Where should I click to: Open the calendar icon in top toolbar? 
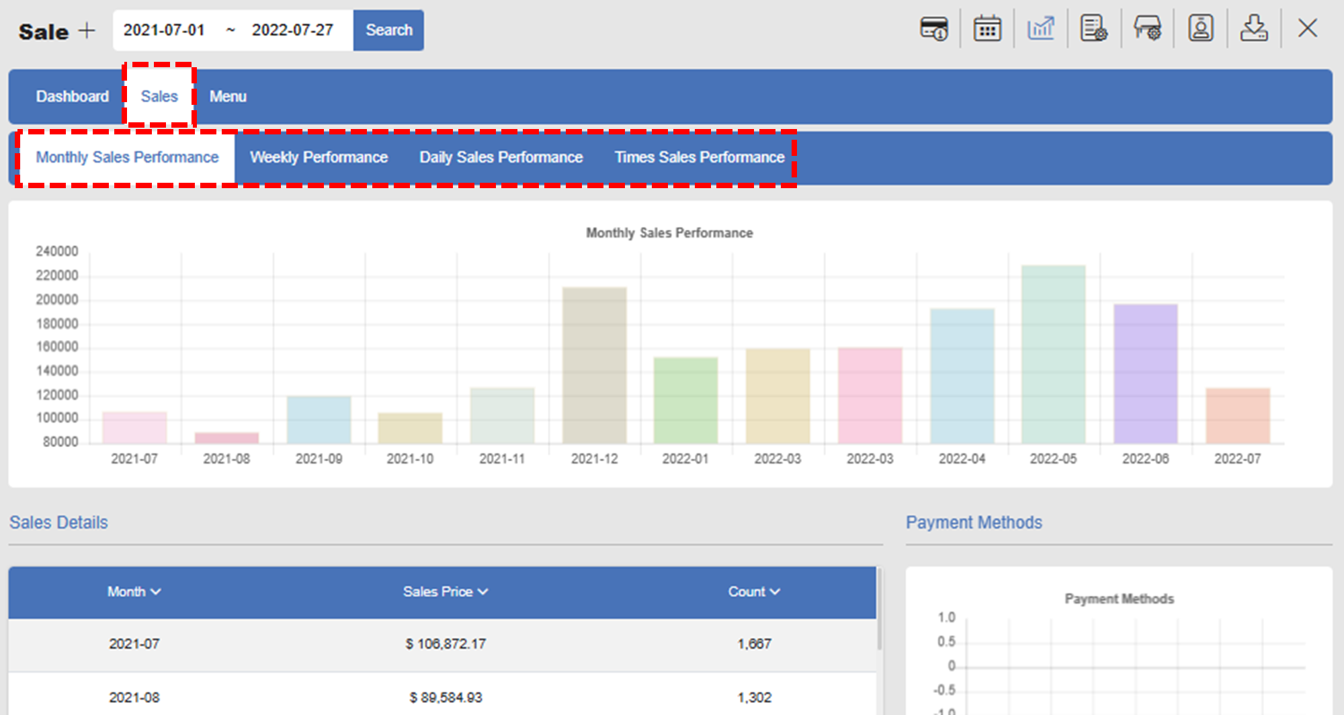pos(987,29)
